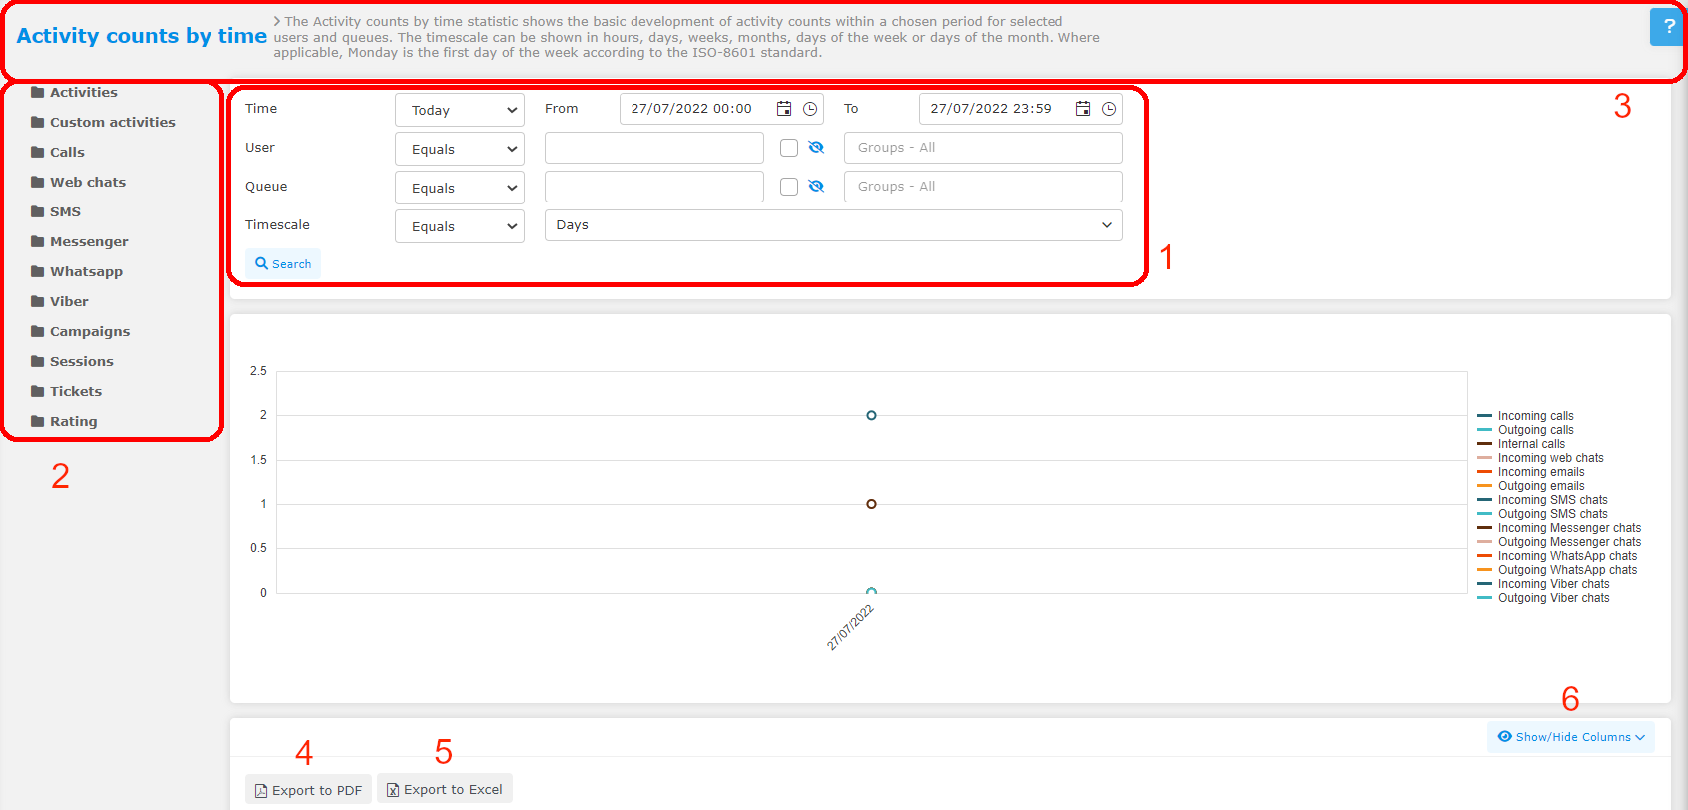Click the Tickets folder icon in sidebar
Image resolution: width=1688 pixels, height=810 pixels.
[x=38, y=391]
